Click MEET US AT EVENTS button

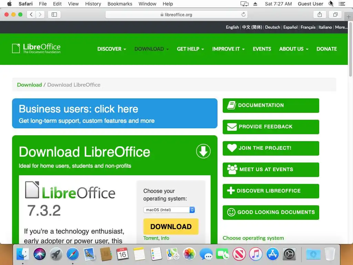coord(271,170)
